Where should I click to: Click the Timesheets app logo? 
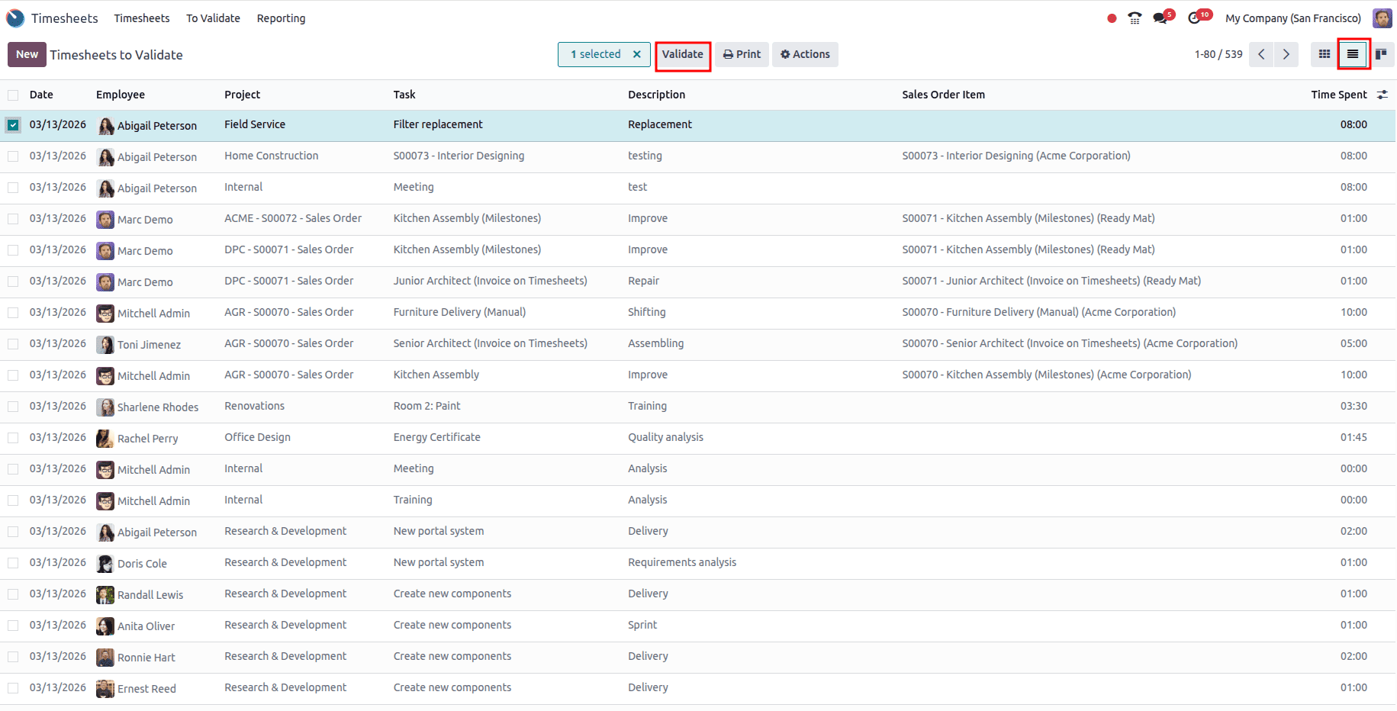[x=15, y=18]
